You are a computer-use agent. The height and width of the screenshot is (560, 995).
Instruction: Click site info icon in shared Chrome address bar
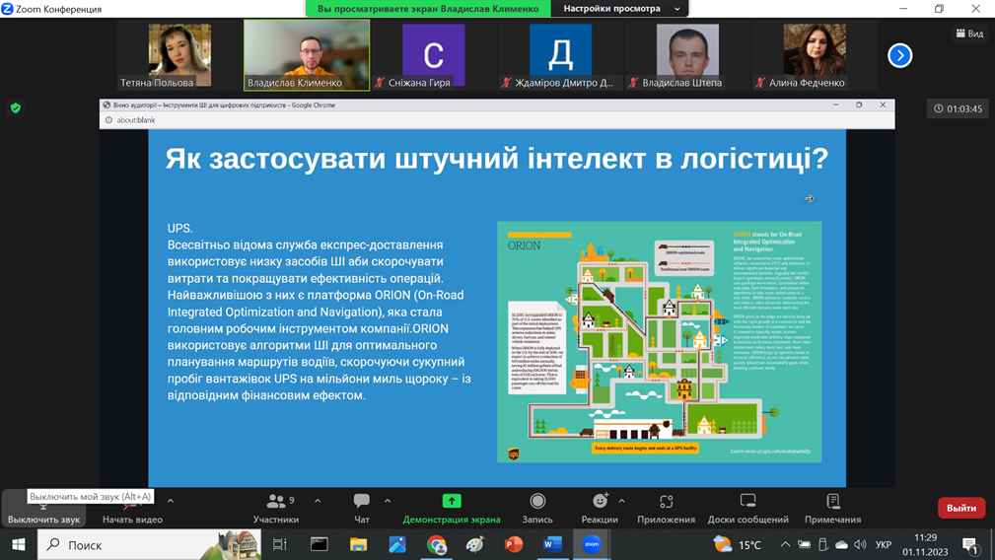tap(108, 120)
